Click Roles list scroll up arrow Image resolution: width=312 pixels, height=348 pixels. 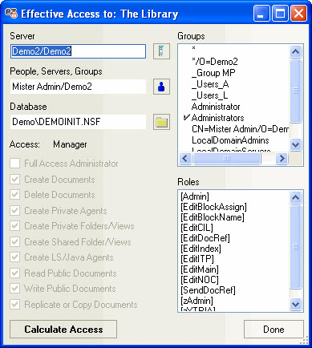(296, 197)
